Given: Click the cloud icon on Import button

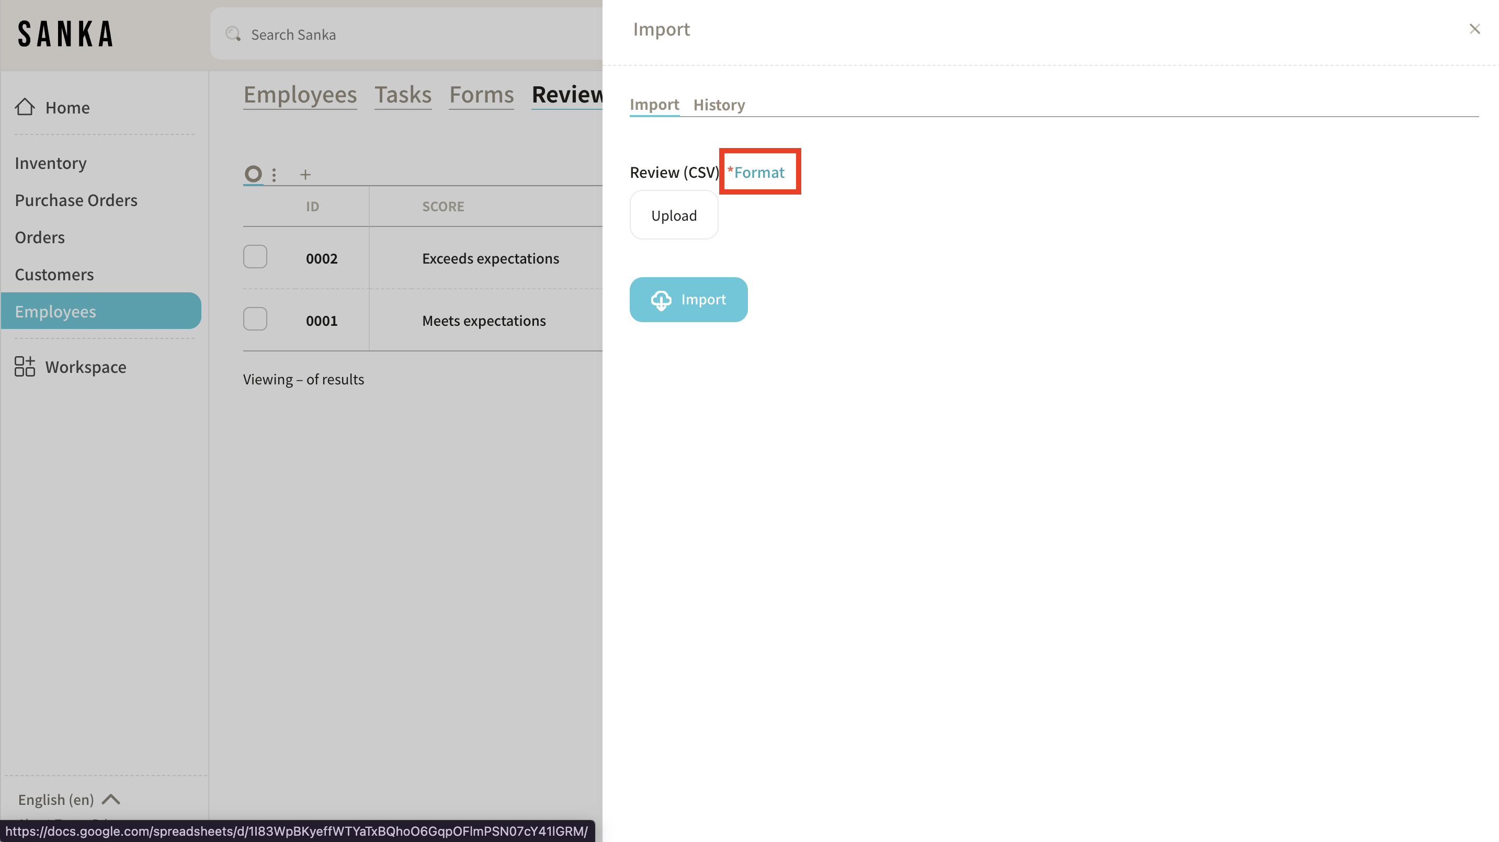Looking at the screenshot, I should pyautogui.click(x=661, y=300).
